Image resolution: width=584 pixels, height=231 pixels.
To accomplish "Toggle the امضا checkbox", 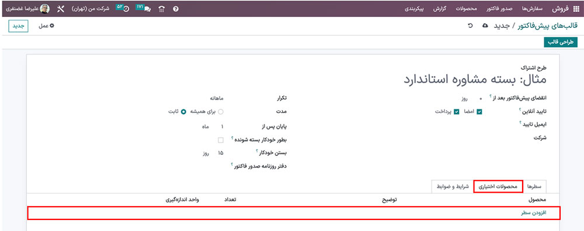I will (x=479, y=111).
